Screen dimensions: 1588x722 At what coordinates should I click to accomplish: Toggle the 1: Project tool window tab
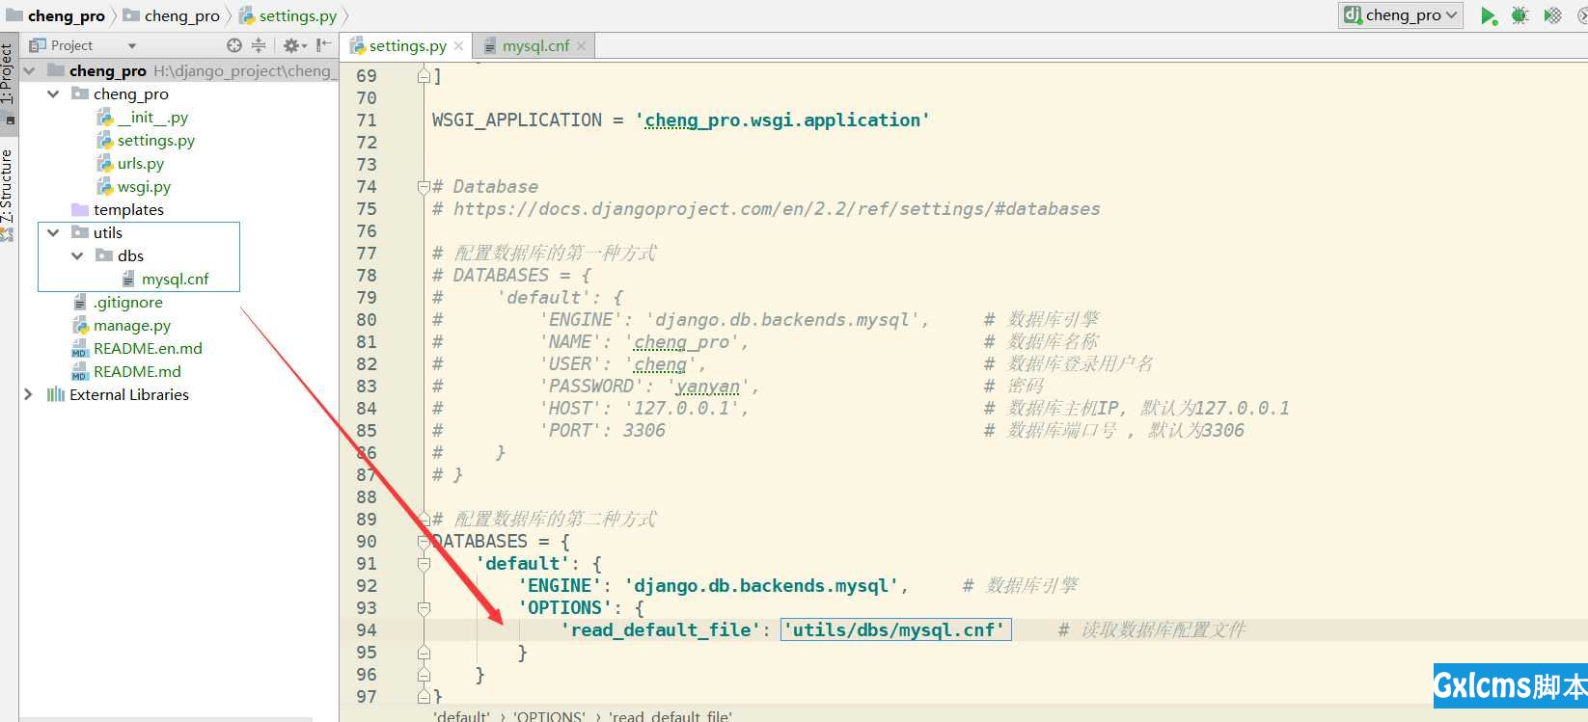(x=8, y=85)
